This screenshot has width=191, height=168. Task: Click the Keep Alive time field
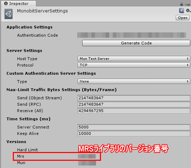[134, 133]
